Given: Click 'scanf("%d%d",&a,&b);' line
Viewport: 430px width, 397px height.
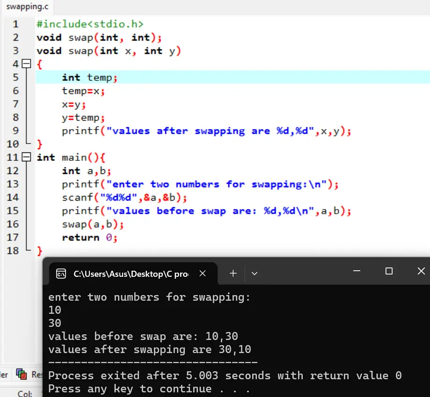Looking at the screenshot, I should coord(124,197).
